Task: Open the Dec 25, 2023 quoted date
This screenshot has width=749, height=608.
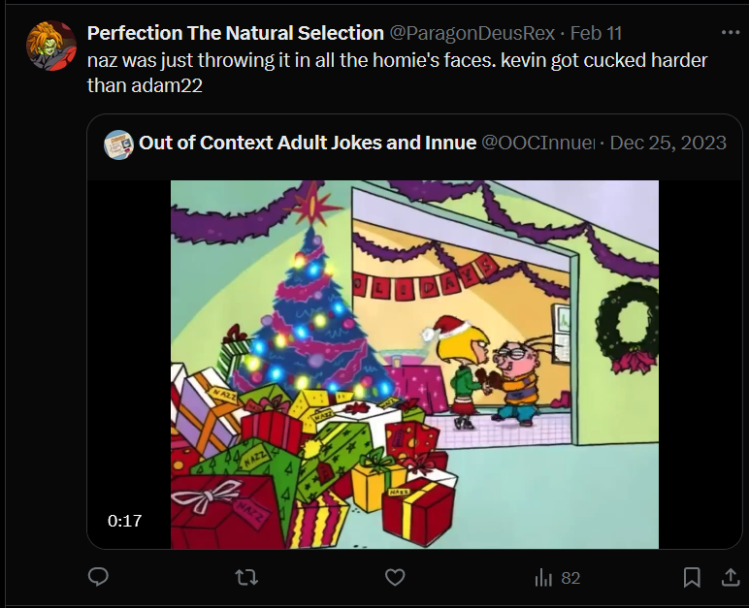Action: pos(668,144)
